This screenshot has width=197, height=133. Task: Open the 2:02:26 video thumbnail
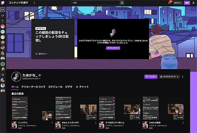point(32,108)
